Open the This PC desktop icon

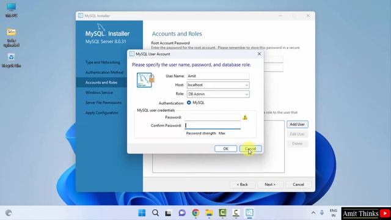pos(11,10)
